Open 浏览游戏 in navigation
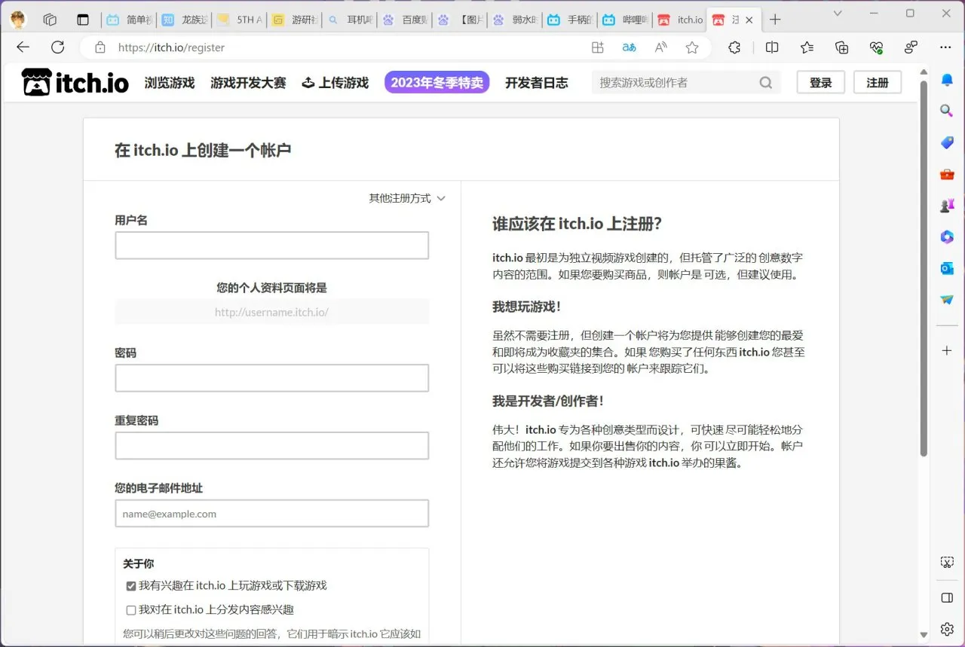Image resolution: width=965 pixels, height=647 pixels. point(170,83)
